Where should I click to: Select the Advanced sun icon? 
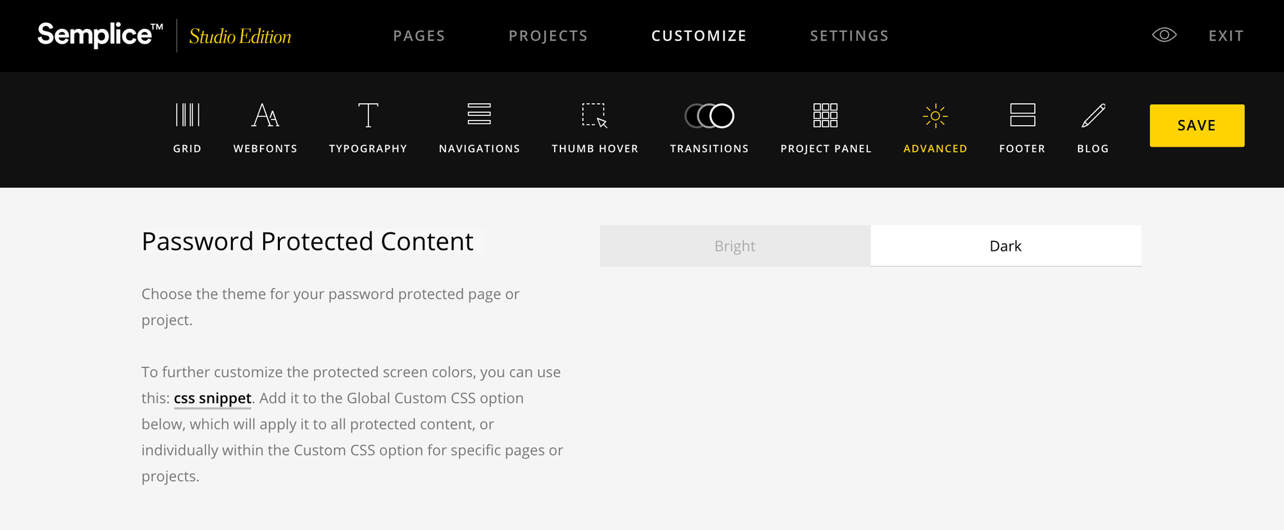point(935,116)
